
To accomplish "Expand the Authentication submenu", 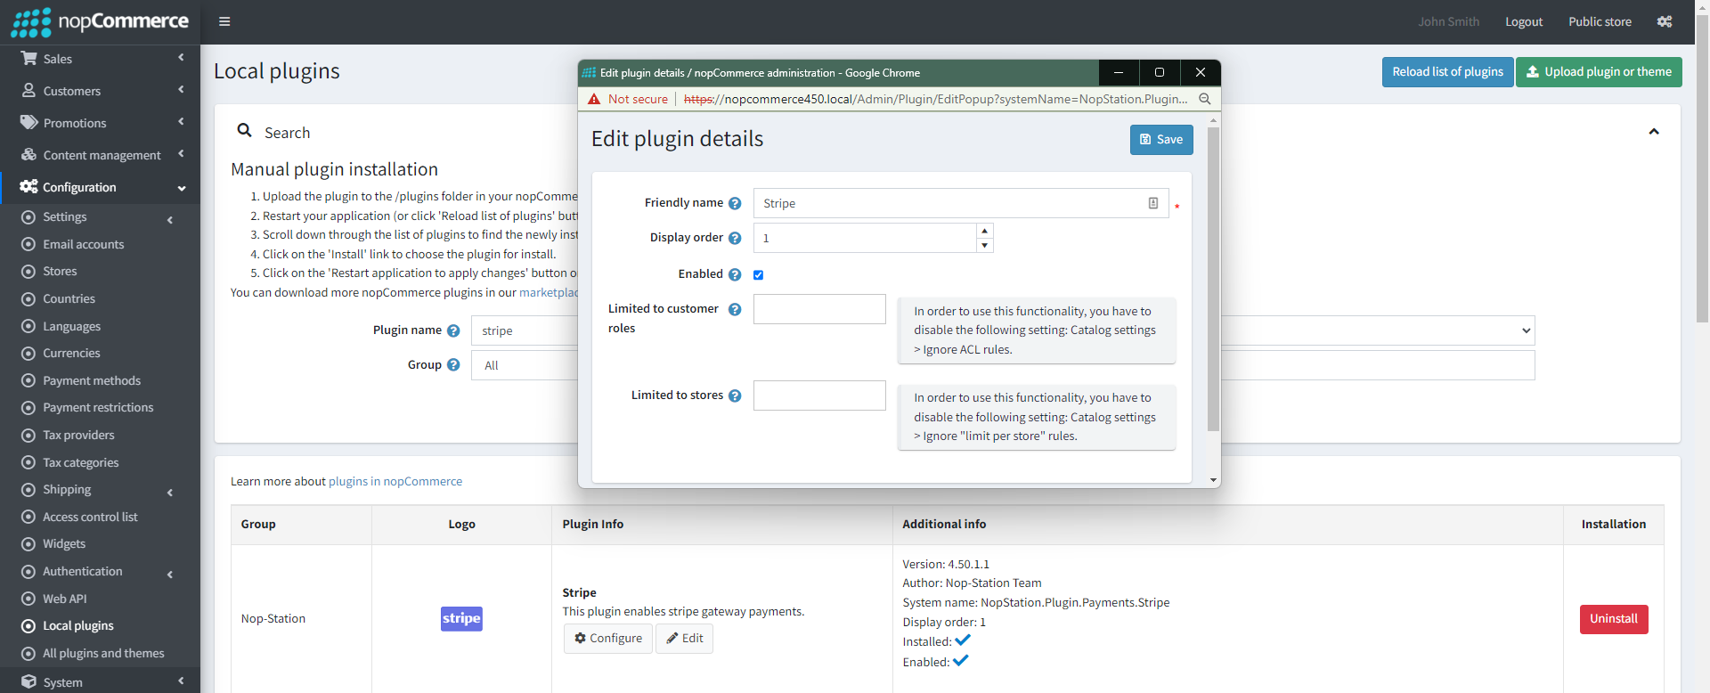I will (169, 574).
